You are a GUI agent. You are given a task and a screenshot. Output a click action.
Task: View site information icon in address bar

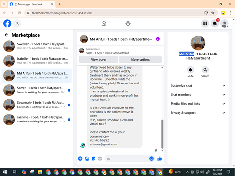[x=28, y=13]
